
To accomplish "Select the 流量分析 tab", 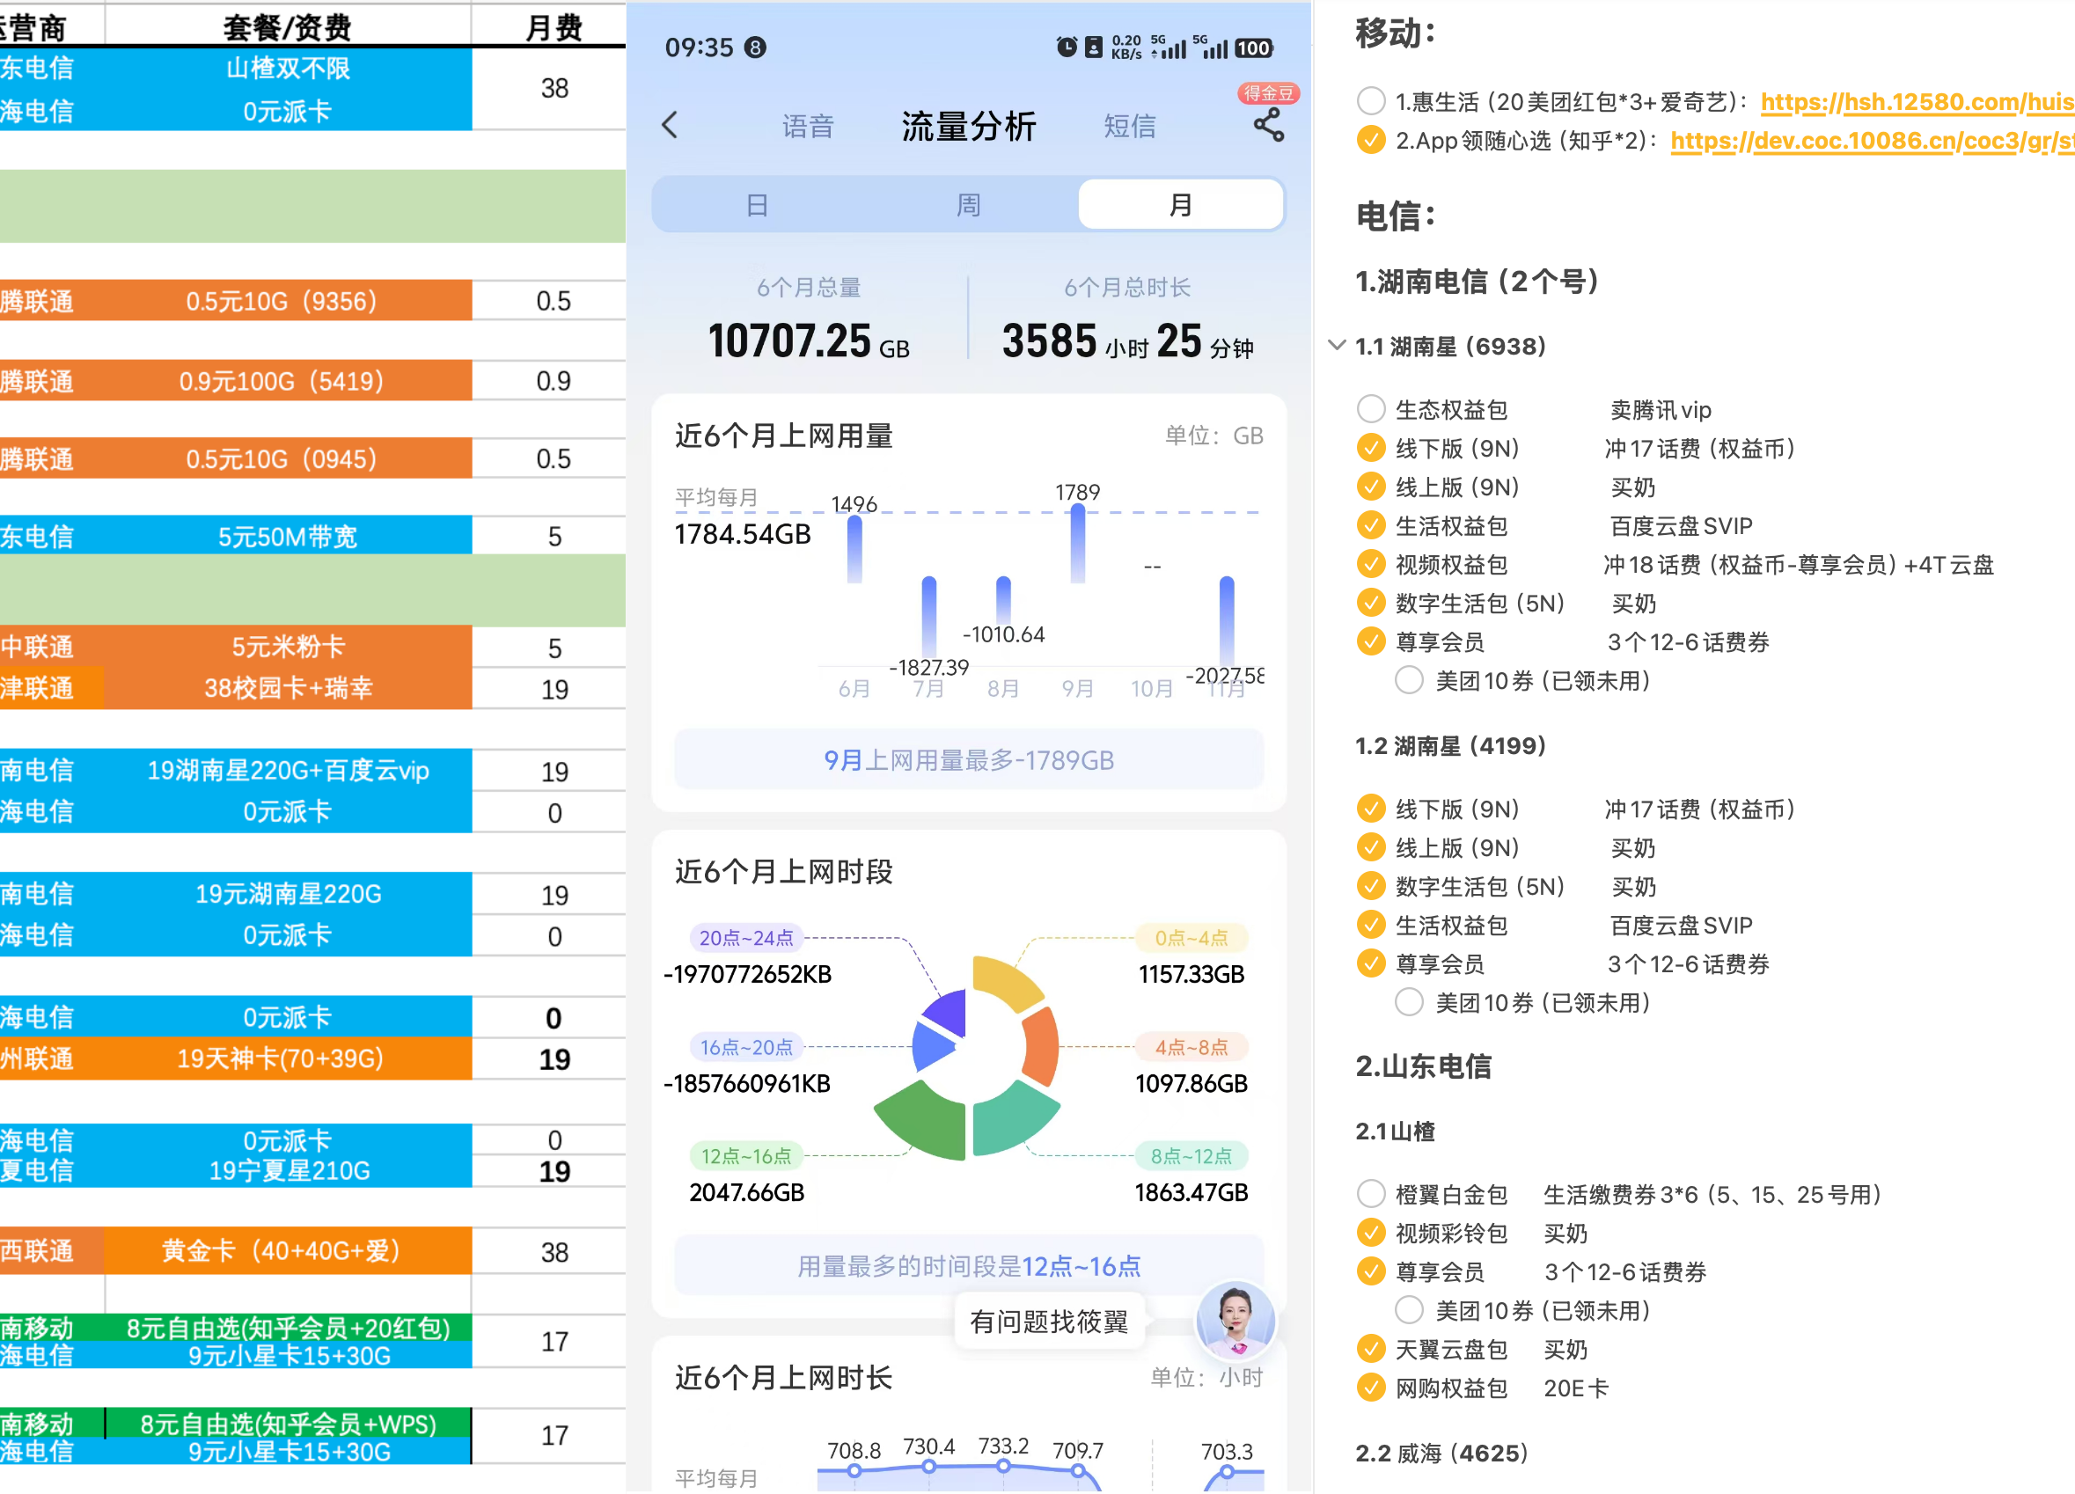I will [x=969, y=126].
